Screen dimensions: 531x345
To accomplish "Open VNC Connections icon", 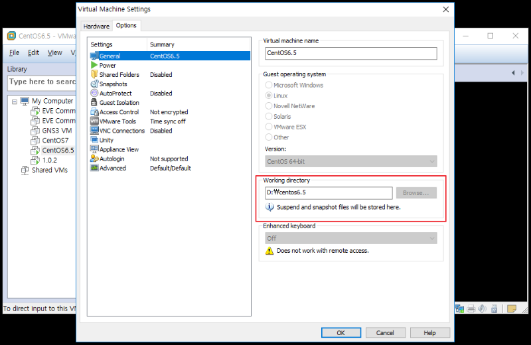I will (94, 130).
